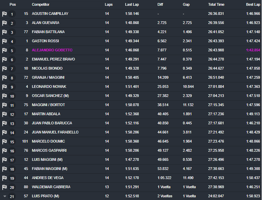
Task: Open competitor Fabian Battilana's name
Action: pos(48,32)
